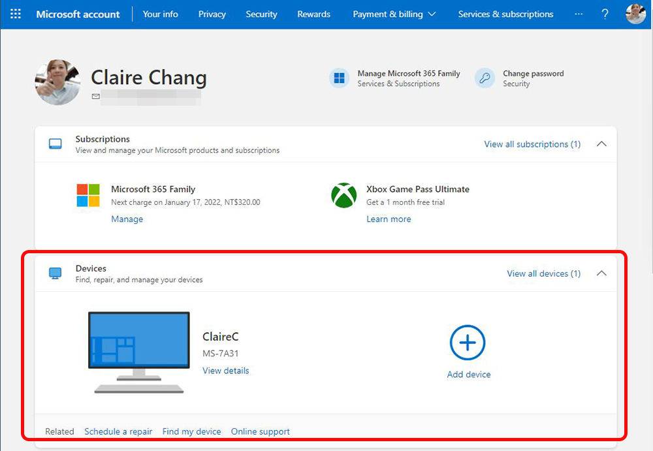Click the Find my device link
The height and width of the screenshot is (451, 653).
(191, 431)
